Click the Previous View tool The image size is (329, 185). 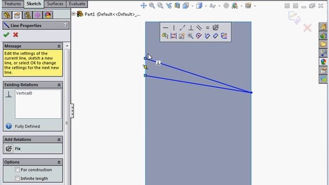click(169, 6)
